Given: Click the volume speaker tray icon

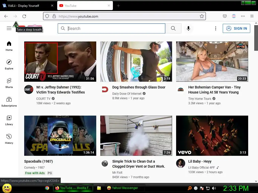Looking at the screenshot, I should (x=214, y=188).
